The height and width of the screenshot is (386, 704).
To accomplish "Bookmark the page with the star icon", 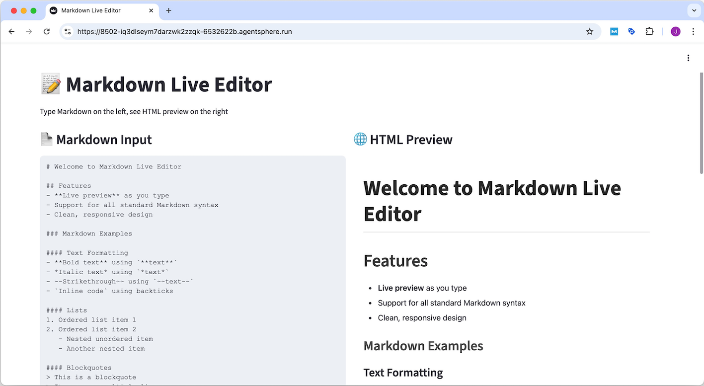I will [x=590, y=31].
